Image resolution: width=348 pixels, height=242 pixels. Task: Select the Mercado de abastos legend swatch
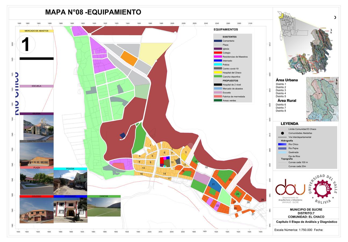click(218, 89)
